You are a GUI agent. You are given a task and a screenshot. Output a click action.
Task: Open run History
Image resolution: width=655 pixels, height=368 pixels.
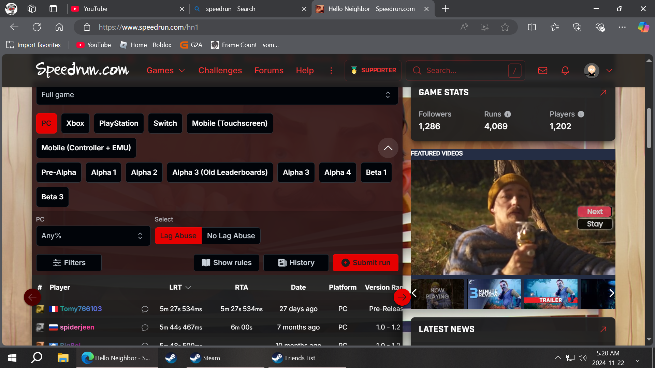pyautogui.click(x=296, y=263)
